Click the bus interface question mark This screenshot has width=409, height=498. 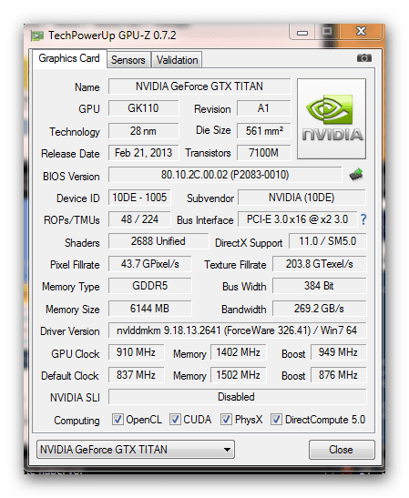click(x=363, y=219)
